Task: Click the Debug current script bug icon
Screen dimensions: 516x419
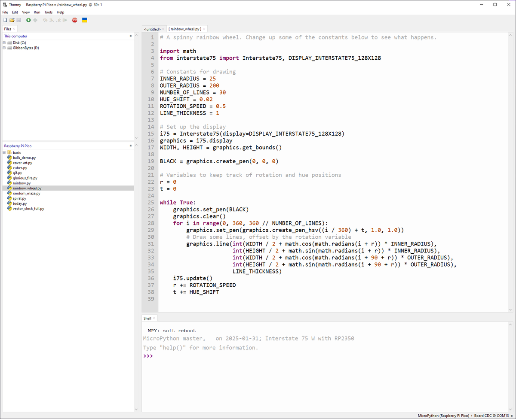Action: [x=35, y=20]
